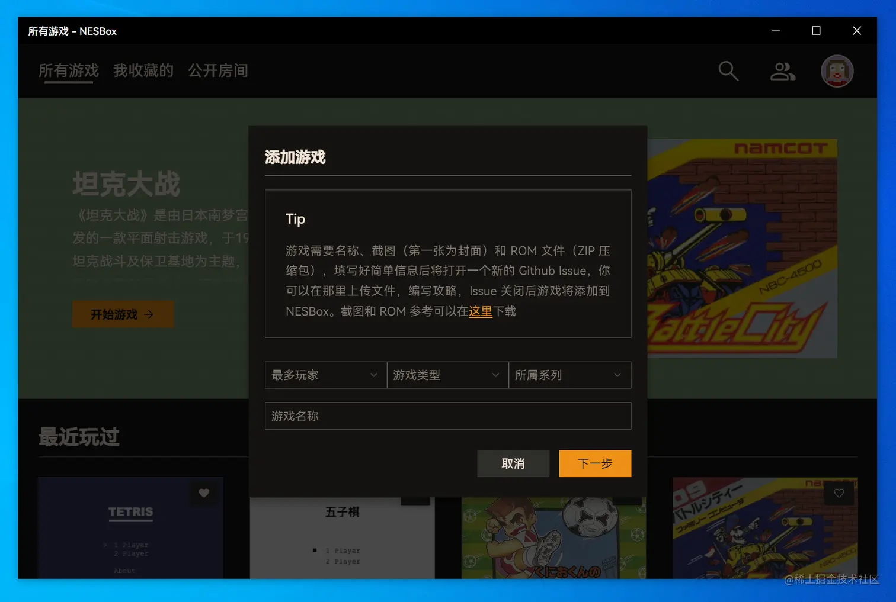
Task: Maximize the NESBox window
Action: 816,31
